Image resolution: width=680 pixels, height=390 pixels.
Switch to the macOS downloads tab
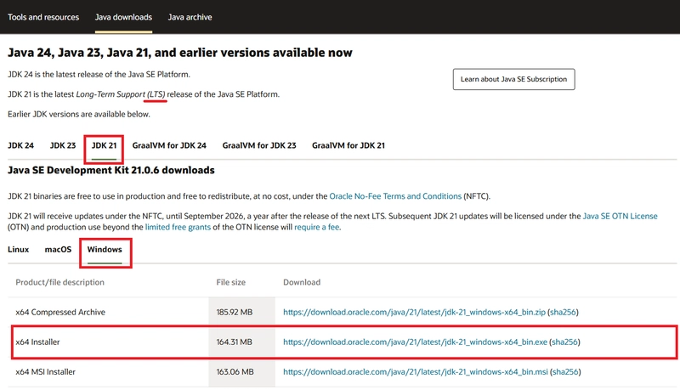[x=58, y=250]
